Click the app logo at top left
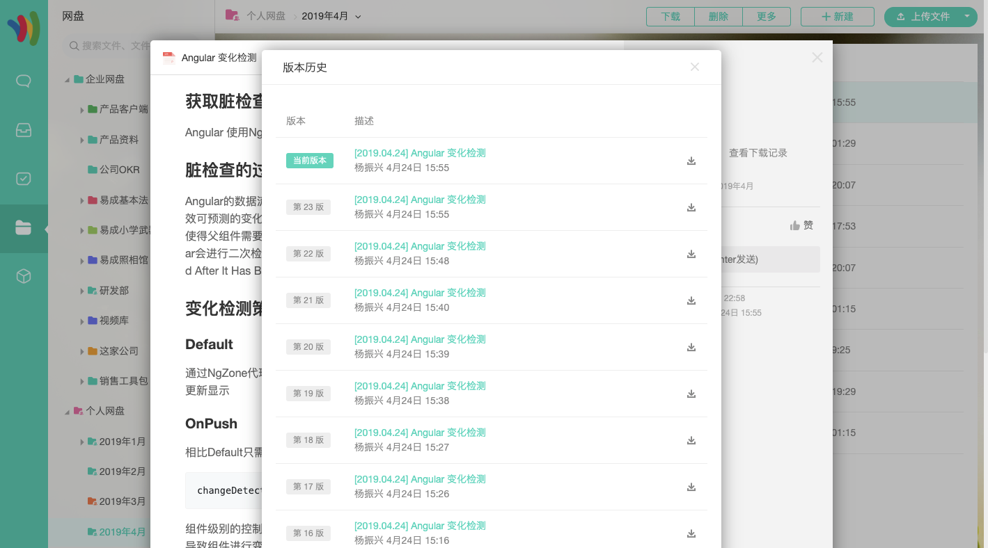Viewport: 988px width, 548px height. pyautogui.click(x=24, y=28)
